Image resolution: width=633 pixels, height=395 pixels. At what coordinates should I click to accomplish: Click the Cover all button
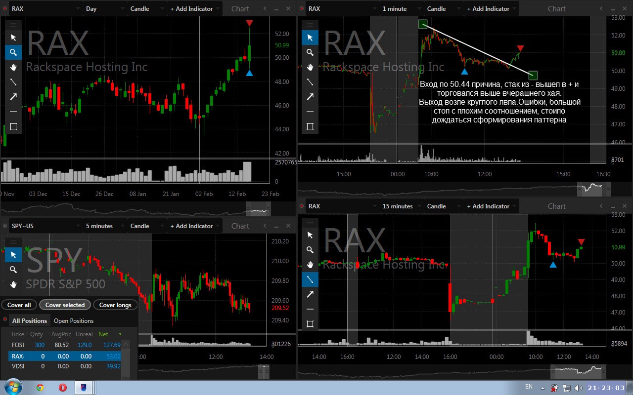coord(19,305)
